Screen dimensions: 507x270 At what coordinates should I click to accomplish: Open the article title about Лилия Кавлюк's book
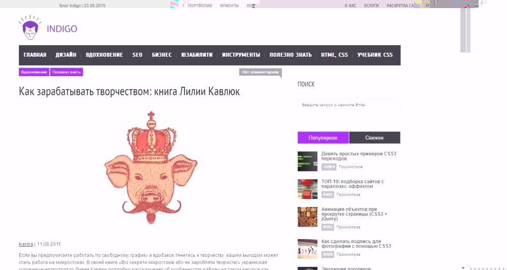(x=129, y=91)
